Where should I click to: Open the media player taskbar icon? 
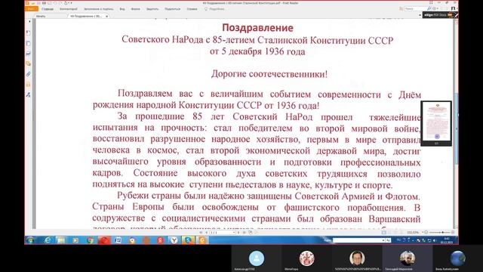75,240
